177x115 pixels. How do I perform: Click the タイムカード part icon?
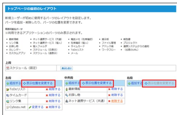pyautogui.click(x=8, y=95)
